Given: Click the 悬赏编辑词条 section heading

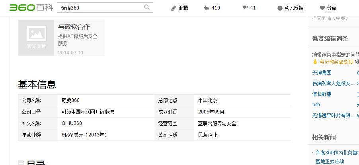Looking at the screenshot, I should [330, 38].
